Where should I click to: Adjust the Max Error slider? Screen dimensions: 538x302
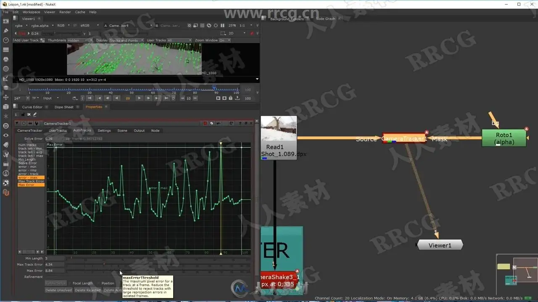pyautogui.click(x=159, y=271)
